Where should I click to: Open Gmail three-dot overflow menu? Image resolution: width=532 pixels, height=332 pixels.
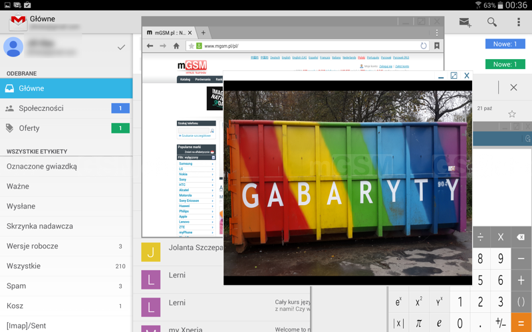519,22
